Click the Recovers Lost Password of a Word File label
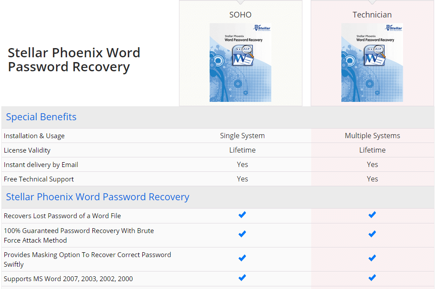The width and height of the screenshot is (435, 289). coord(63,216)
